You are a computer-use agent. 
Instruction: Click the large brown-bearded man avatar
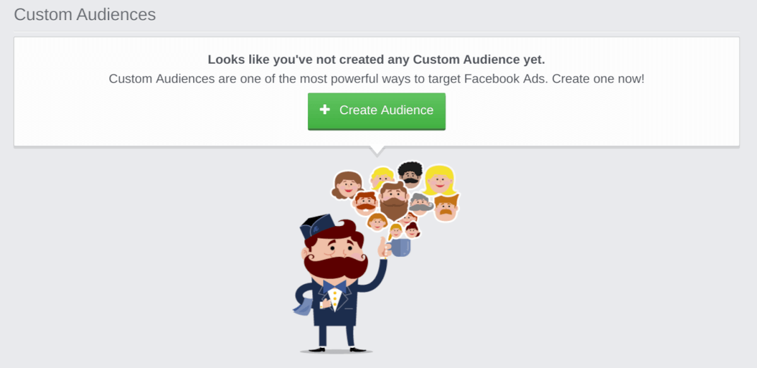coord(394,201)
